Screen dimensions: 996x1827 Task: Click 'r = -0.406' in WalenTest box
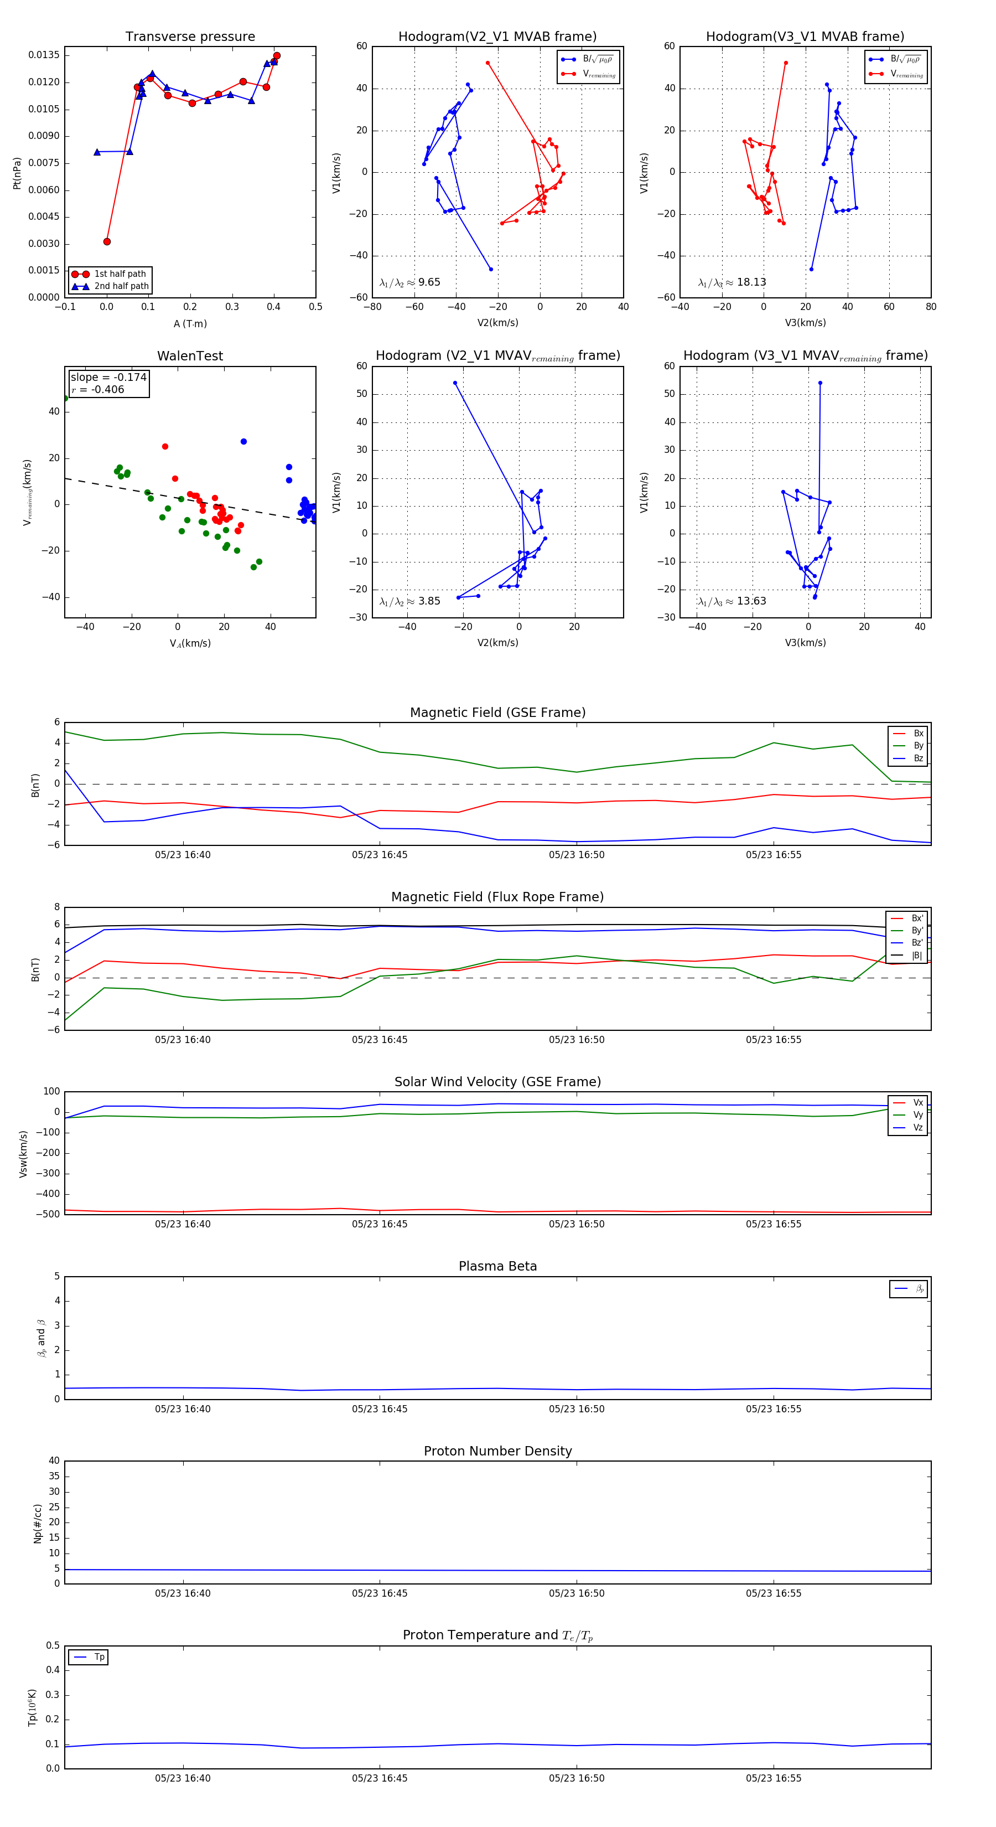(97, 390)
